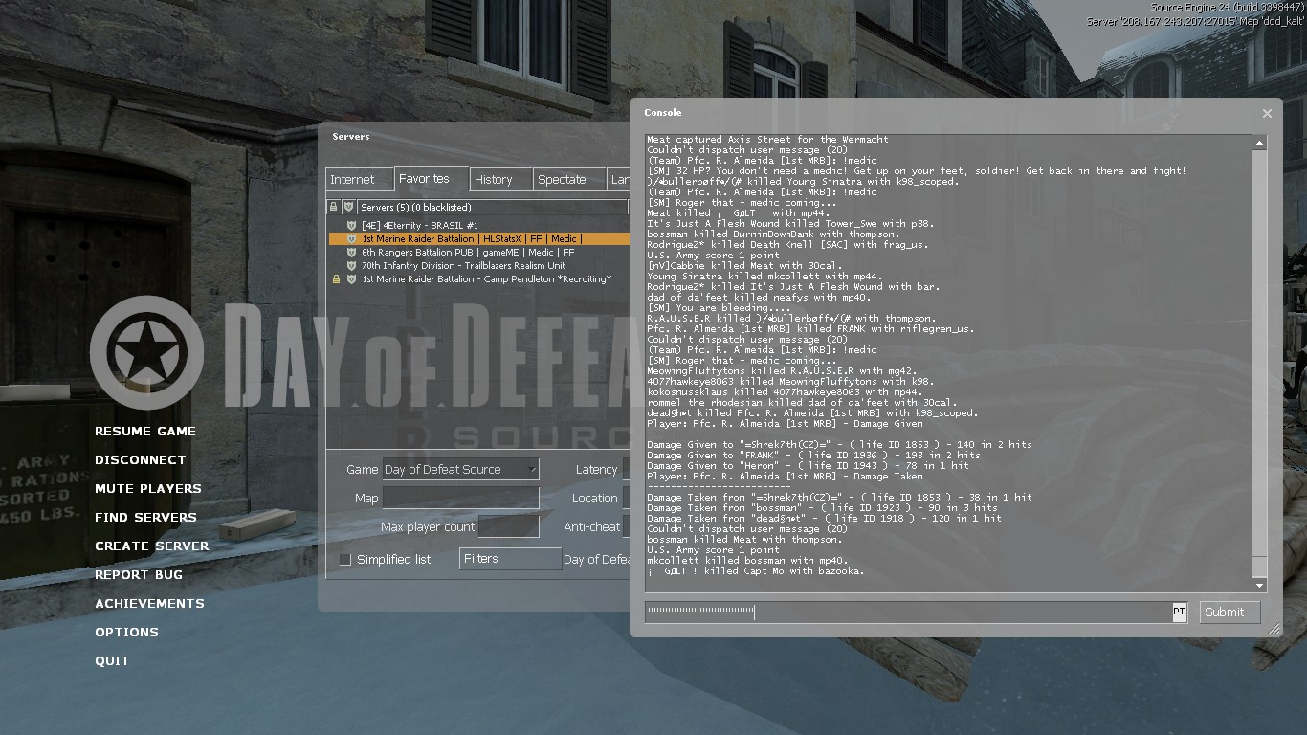This screenshot has height=735, width=1307.
Task: Click the VAC shield column header icon
Action: [x=348, y=207]
